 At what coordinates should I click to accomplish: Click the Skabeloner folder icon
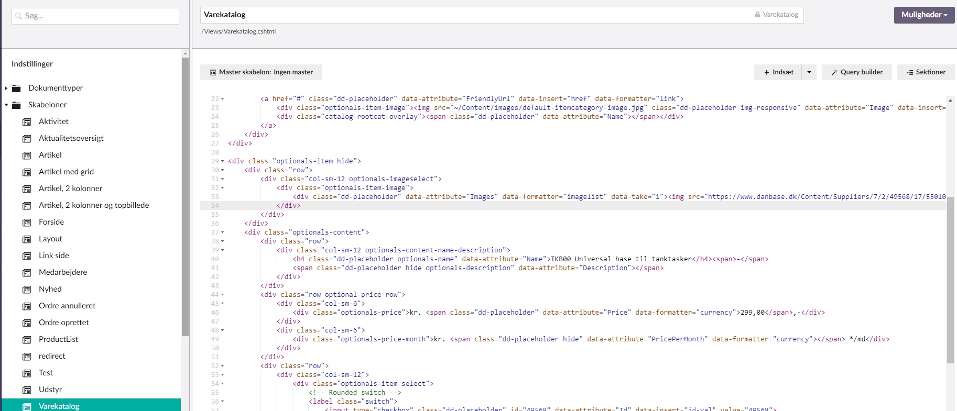16,105
